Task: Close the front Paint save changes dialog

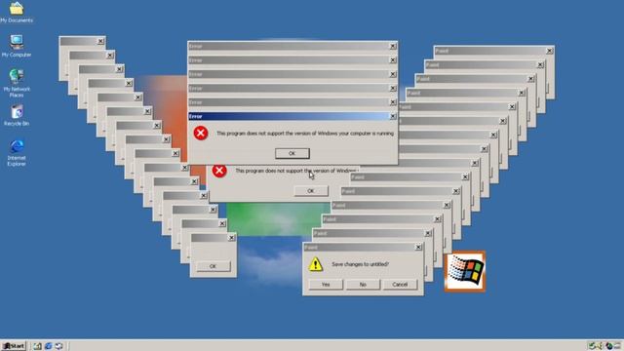Action: (x=418, y=247)
